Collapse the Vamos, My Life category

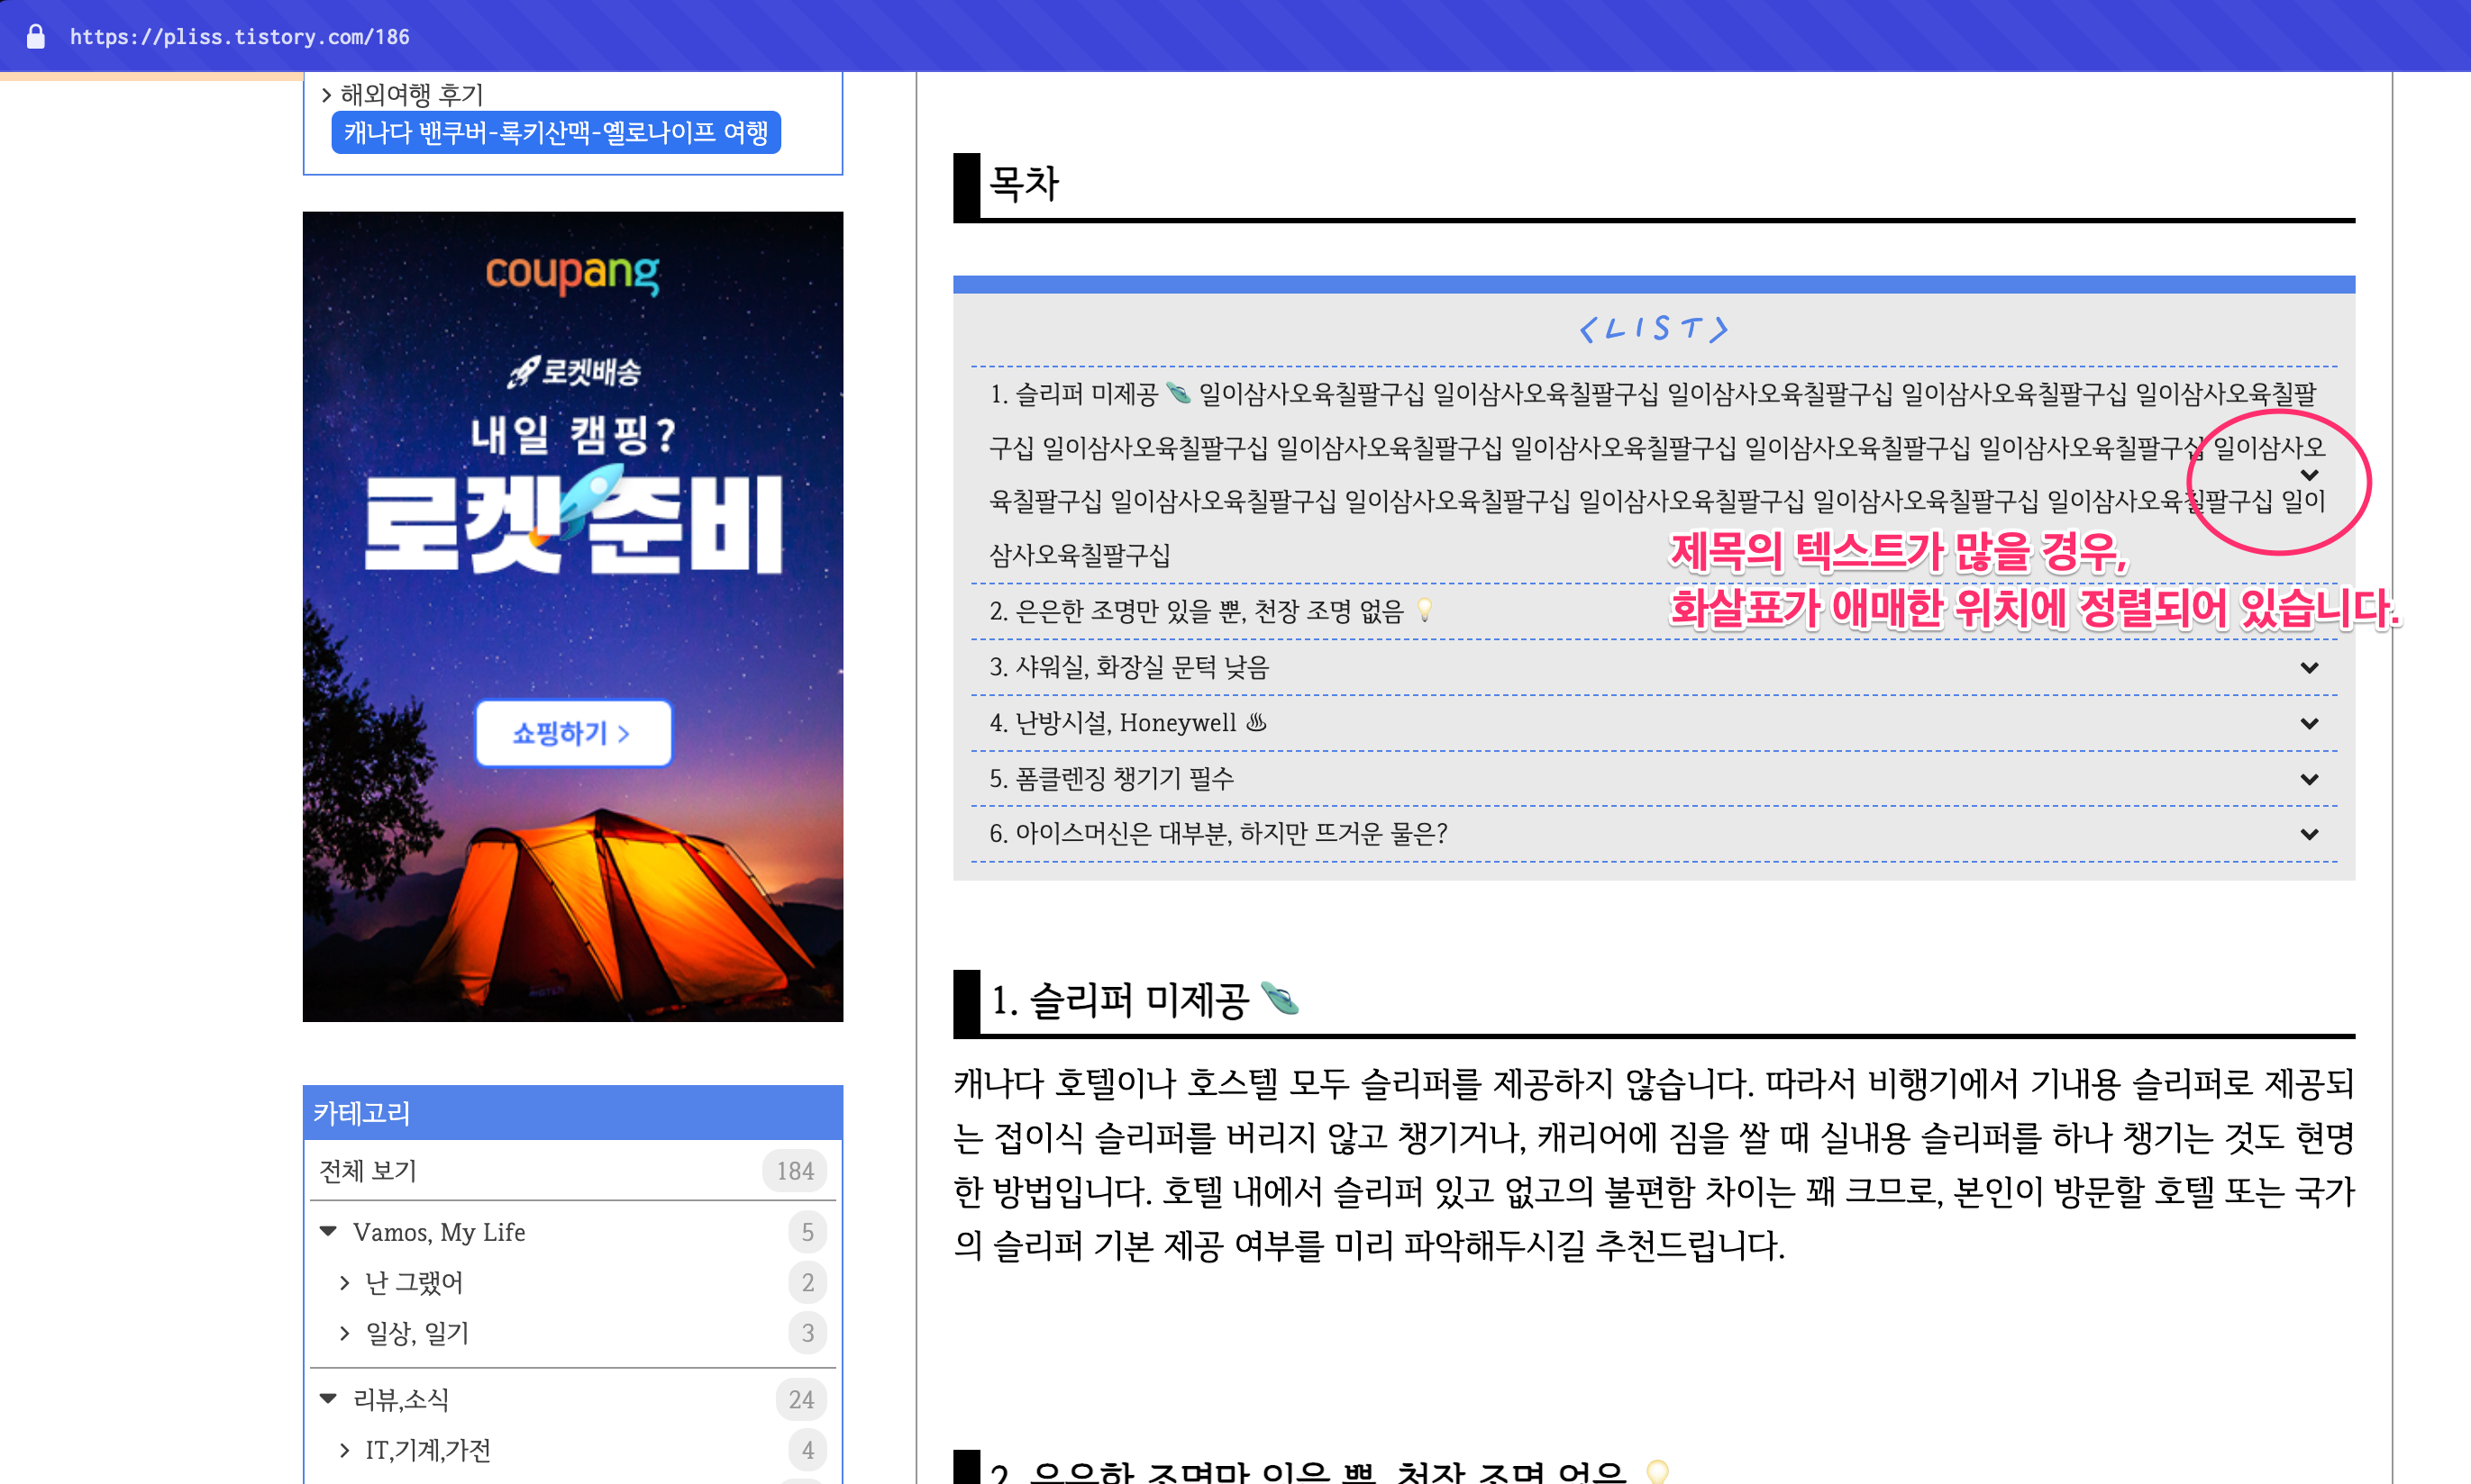click(330, 1231)
